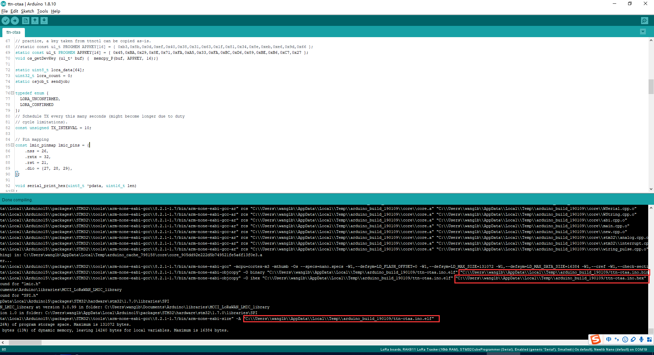Open the Sogou toolbox grid
The height and width of the screenshot is (355, 654).
coord(649,339)
